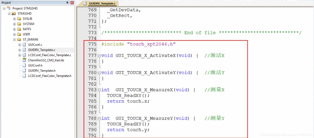Click the Project: STM32HD workspace icon
The image size is (314, 138).
(x=9, y=8)
